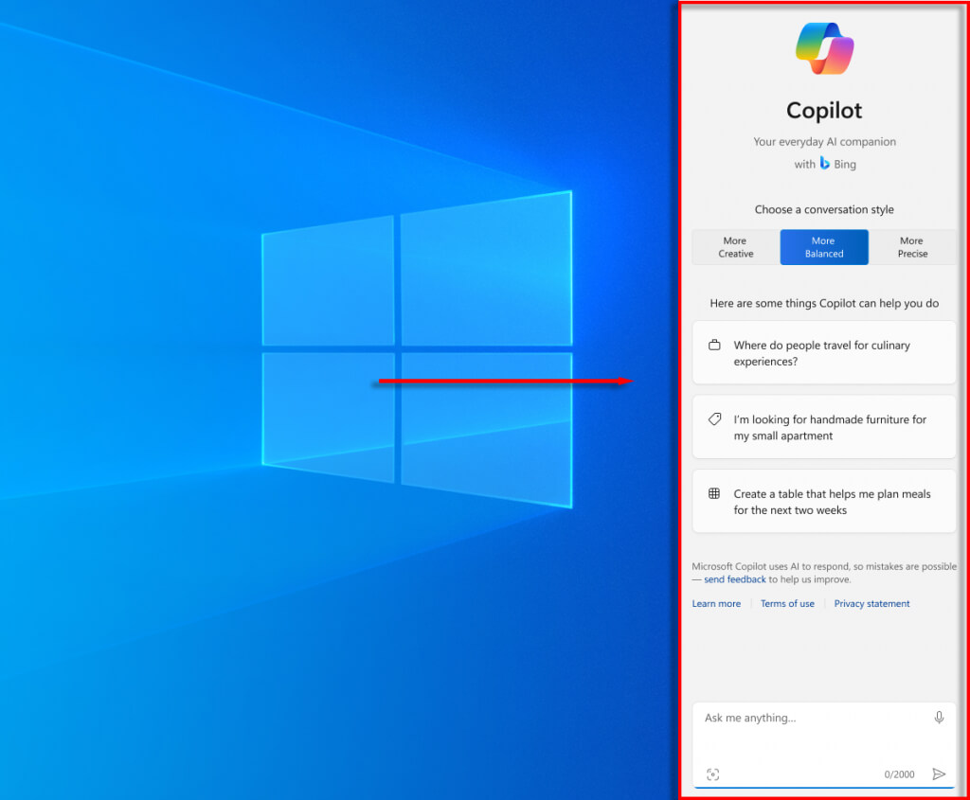This screenshot has height=800, width=970.
Task: Click the Bing logo icon
Action: [825, 163]
